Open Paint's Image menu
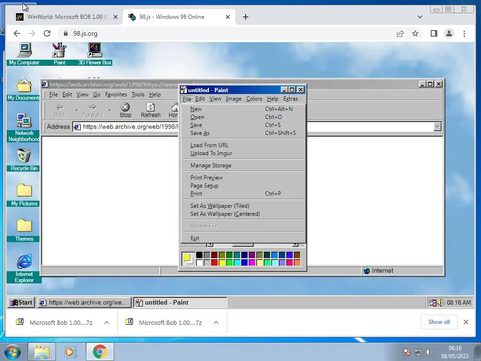This screenshot has height=361, width=481. point(233,99)
